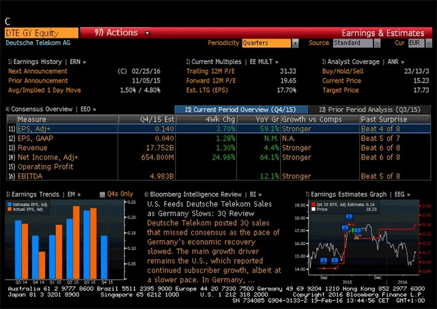Select the 13) Revenue row

[218, 148]
